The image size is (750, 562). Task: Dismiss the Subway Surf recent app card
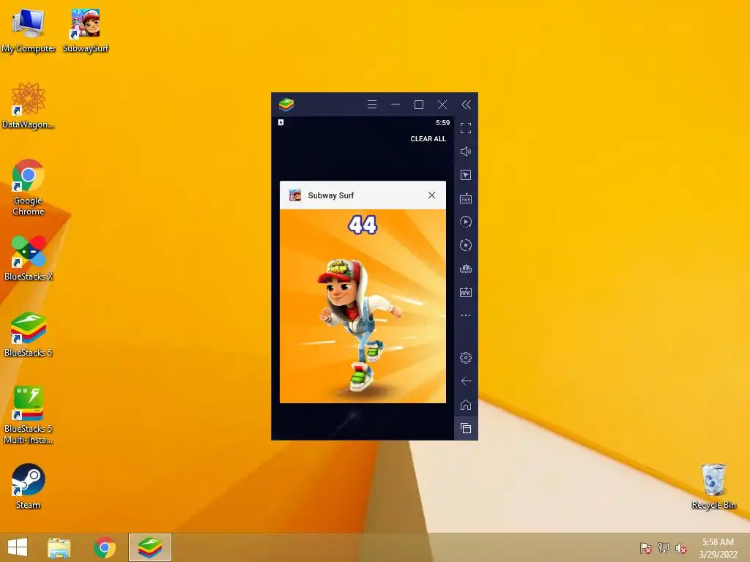(431, 195)
